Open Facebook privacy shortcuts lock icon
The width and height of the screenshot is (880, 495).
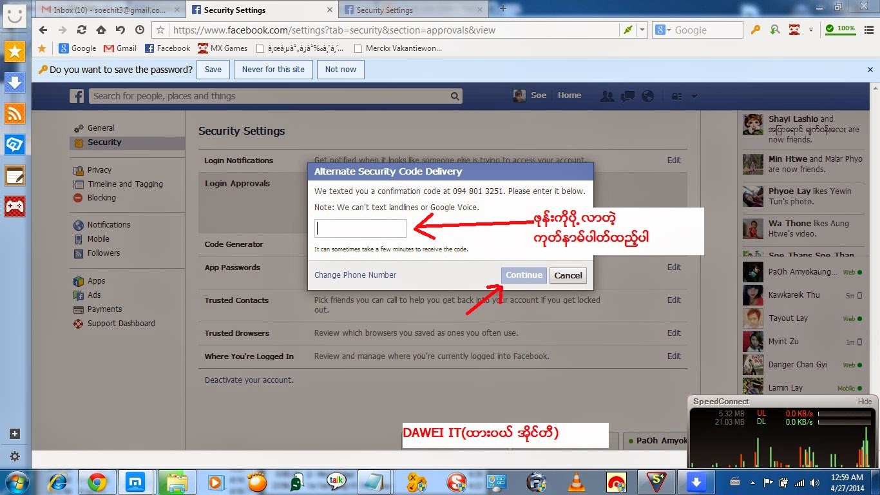[x=676, y=96]
